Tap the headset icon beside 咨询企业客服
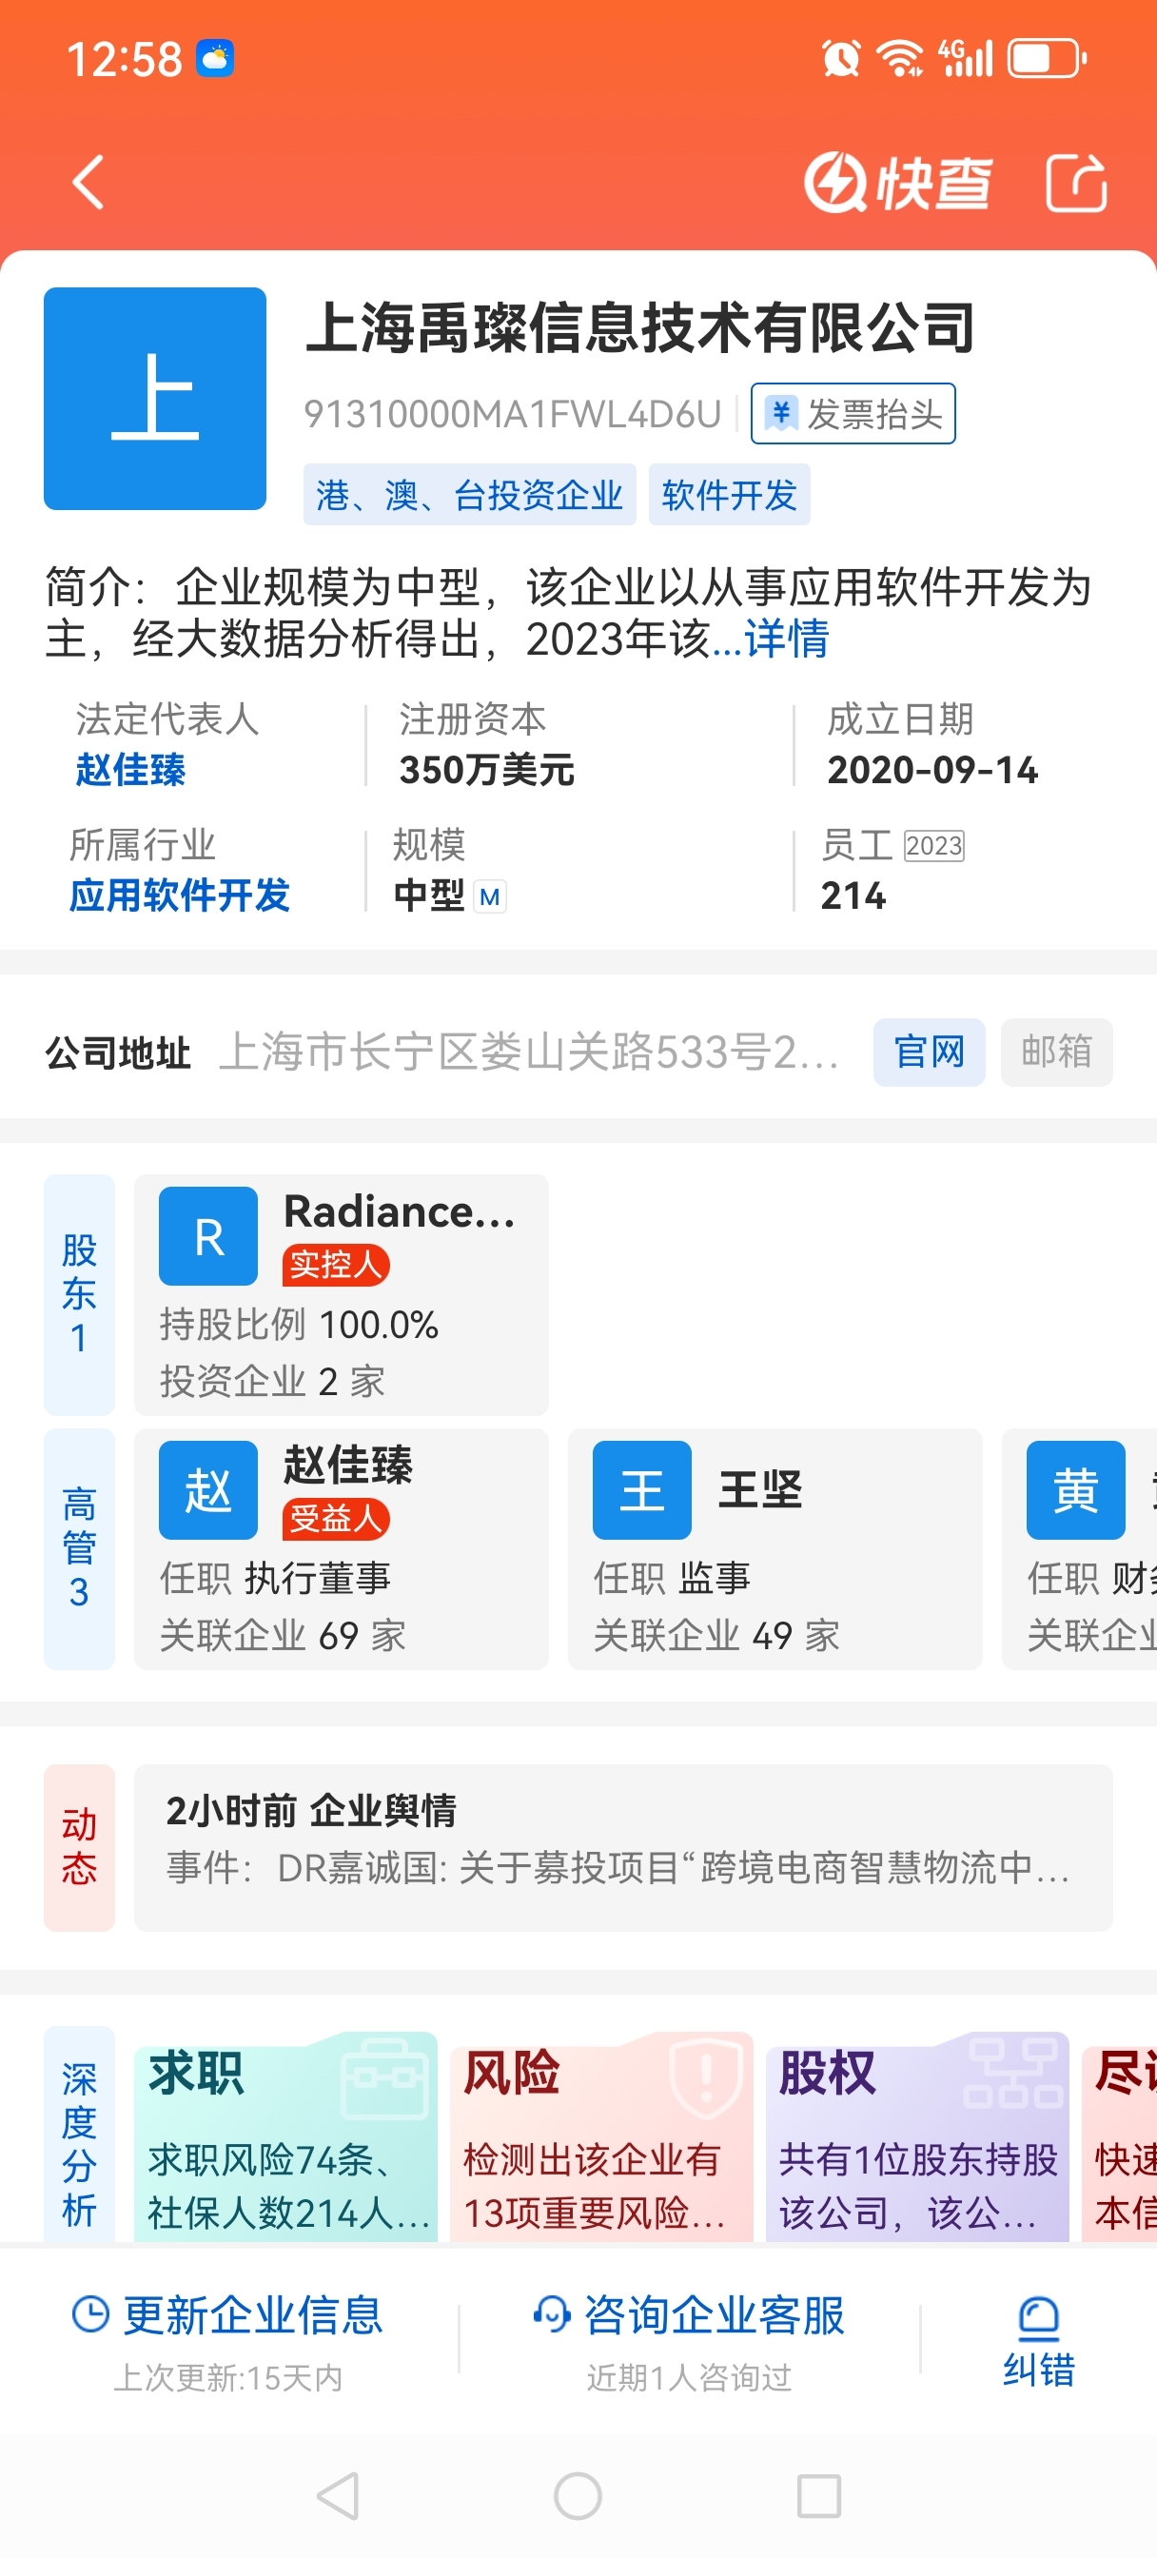This screenshot has width=1157, height=2558. tap(551, 2314)
